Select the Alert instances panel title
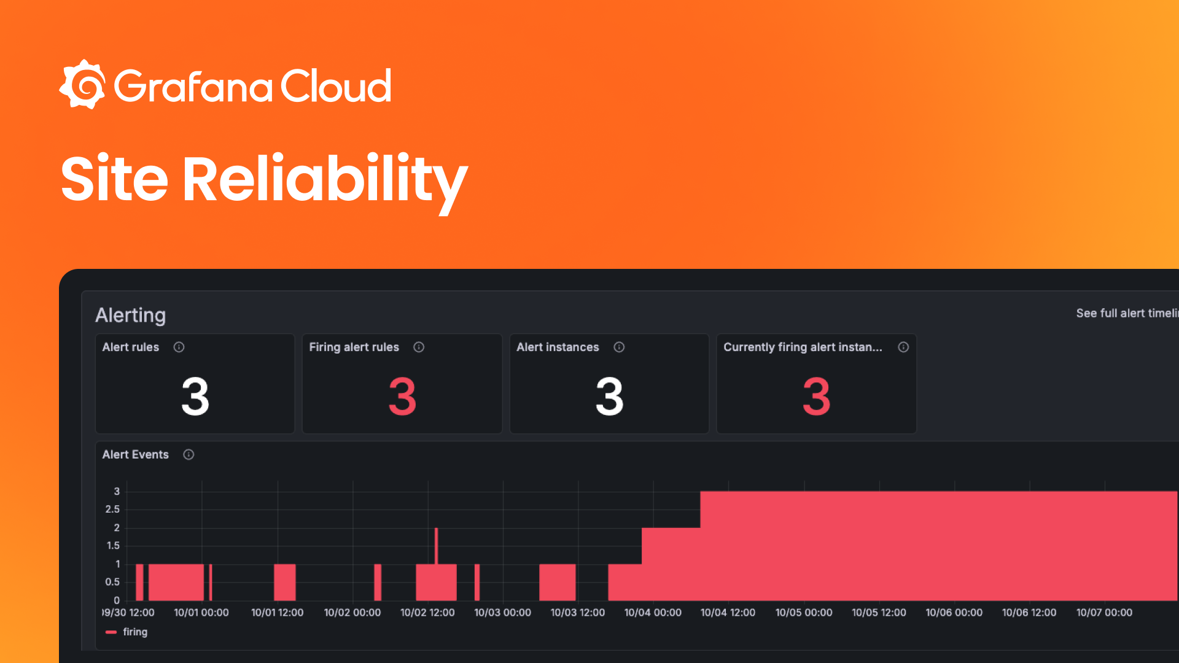This screenshot has height=663, width=1179. (x=558, y=347)
